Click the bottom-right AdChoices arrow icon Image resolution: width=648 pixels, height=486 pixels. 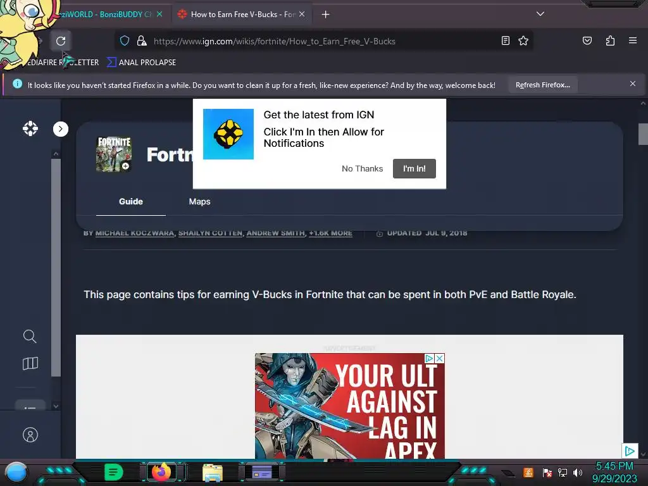[630, 451]
